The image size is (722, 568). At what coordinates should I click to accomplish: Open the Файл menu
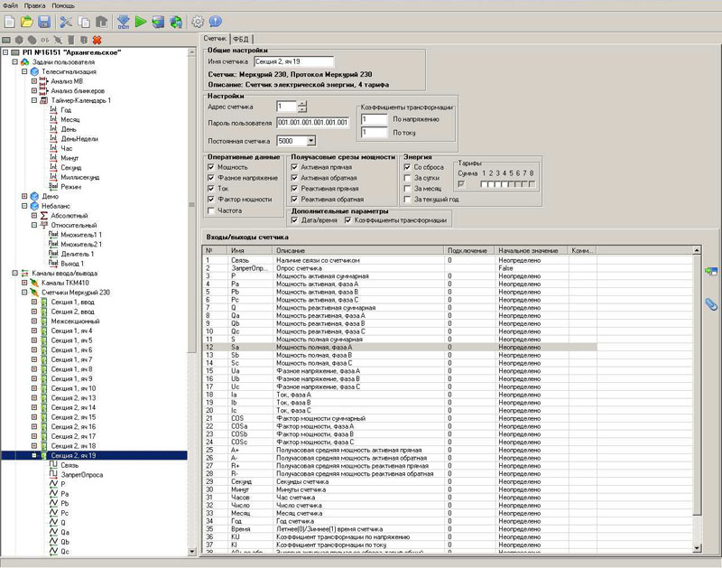[10, 5]
